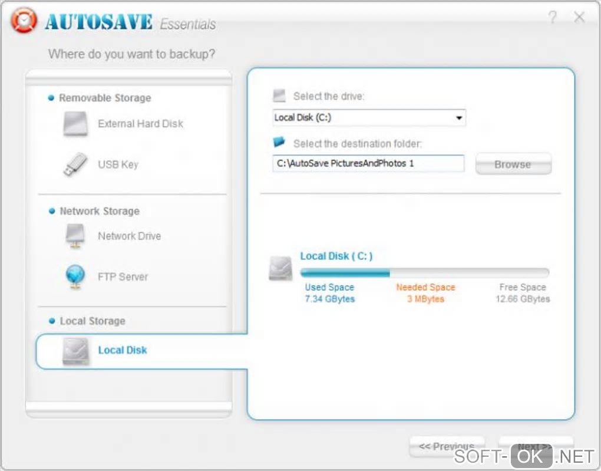Screen dimensions: 601x471
Task: Select FTP Server as backup destination
Action: pos(106,276)
